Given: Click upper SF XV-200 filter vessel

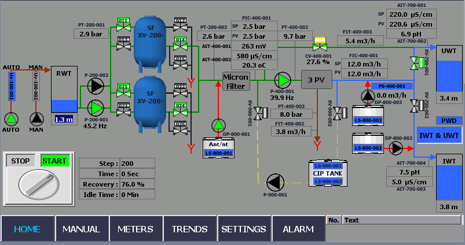Looking at the screenshot, I should click(x=150, y=44).
